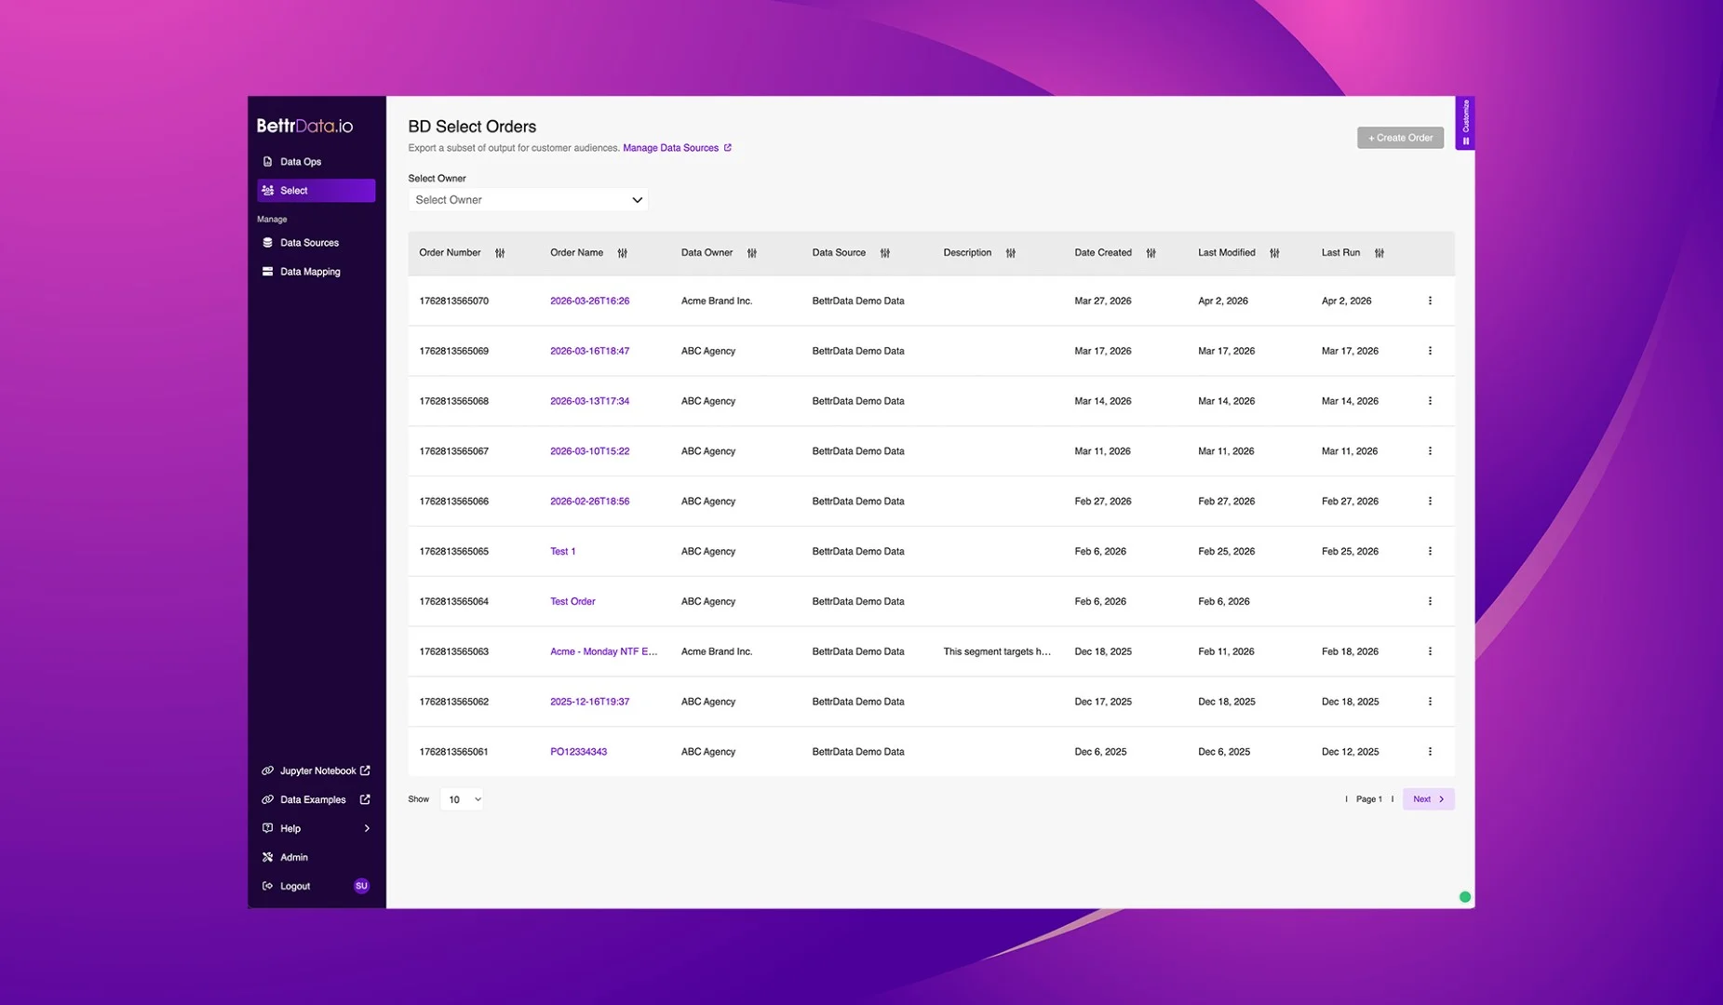Navigate to Data Mapping in the sidebar
Viewport: 1723px width, 1005px height.
[310, 272]
